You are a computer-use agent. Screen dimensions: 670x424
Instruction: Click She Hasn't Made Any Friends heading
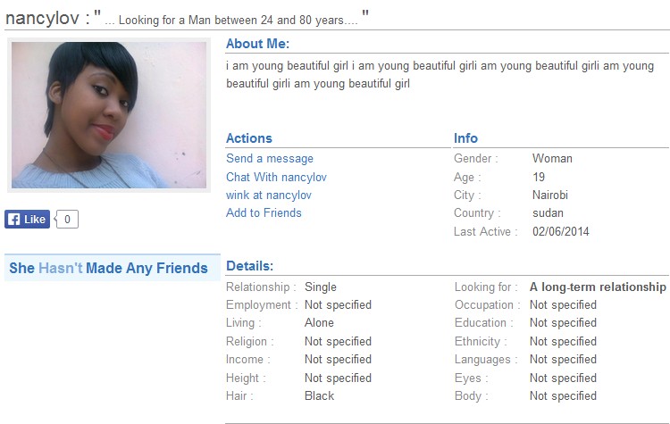point(108,268)
